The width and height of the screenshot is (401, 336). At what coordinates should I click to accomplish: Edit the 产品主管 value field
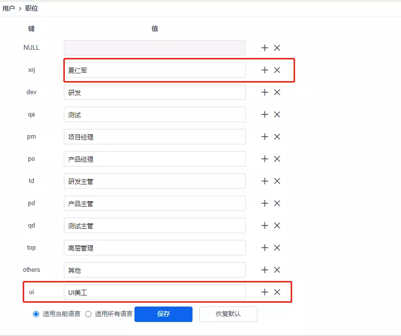click(x=155, y=203)
